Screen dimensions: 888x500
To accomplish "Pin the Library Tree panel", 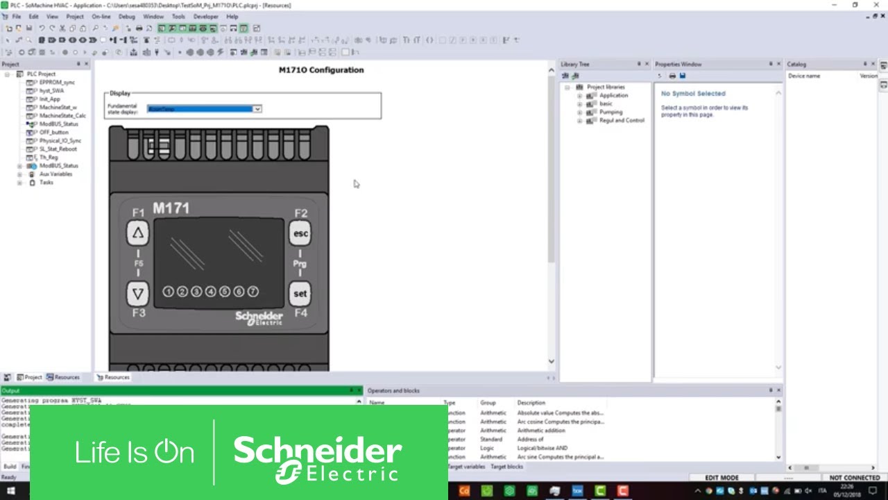I will 639,64.
